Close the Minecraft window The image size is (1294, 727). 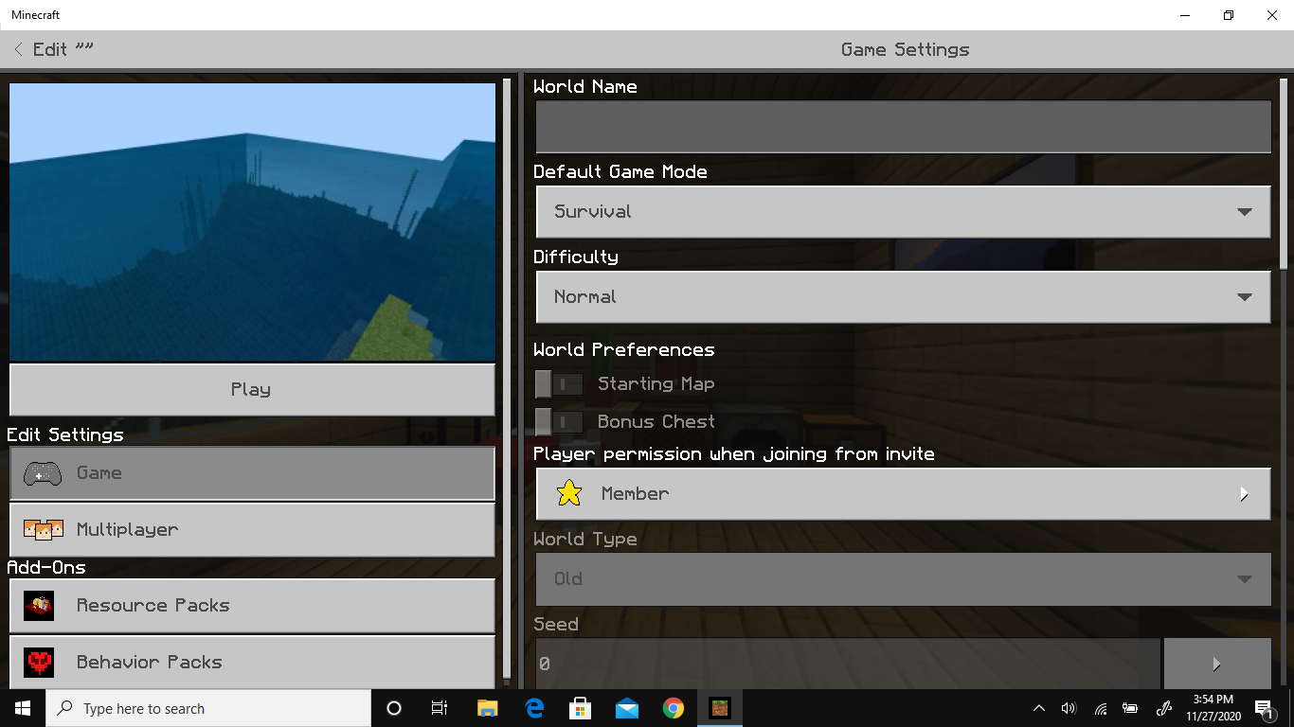click(x=1272, y=15)
